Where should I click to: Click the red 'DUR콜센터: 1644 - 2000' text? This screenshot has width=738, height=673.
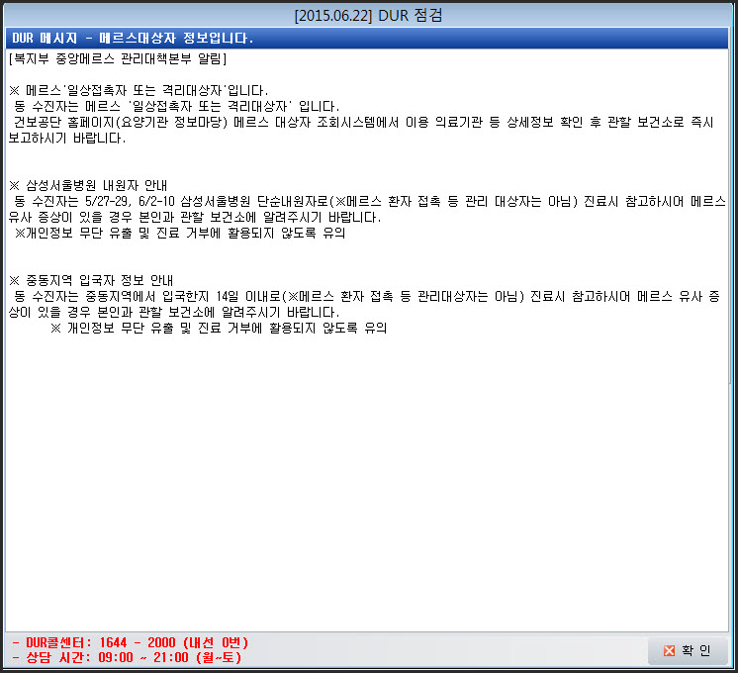pos(129,642)
